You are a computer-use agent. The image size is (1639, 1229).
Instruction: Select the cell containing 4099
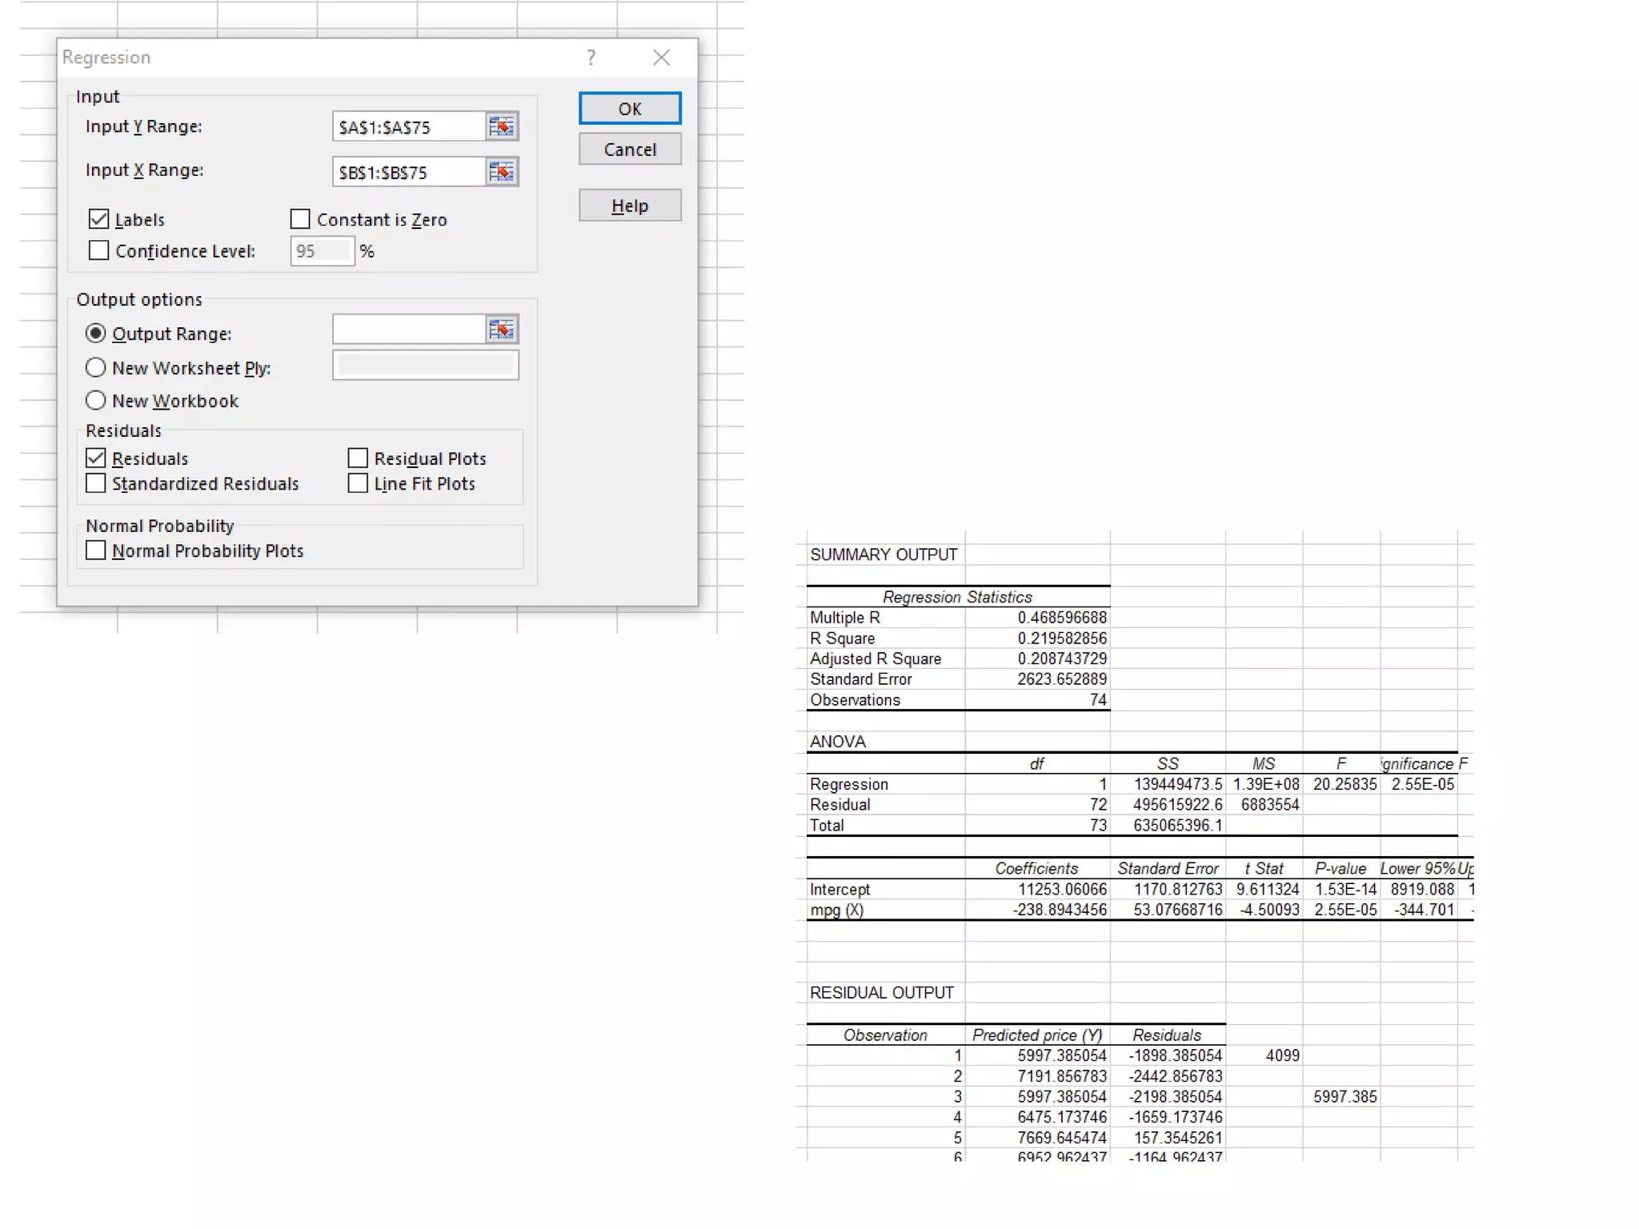[1264, 1056]
